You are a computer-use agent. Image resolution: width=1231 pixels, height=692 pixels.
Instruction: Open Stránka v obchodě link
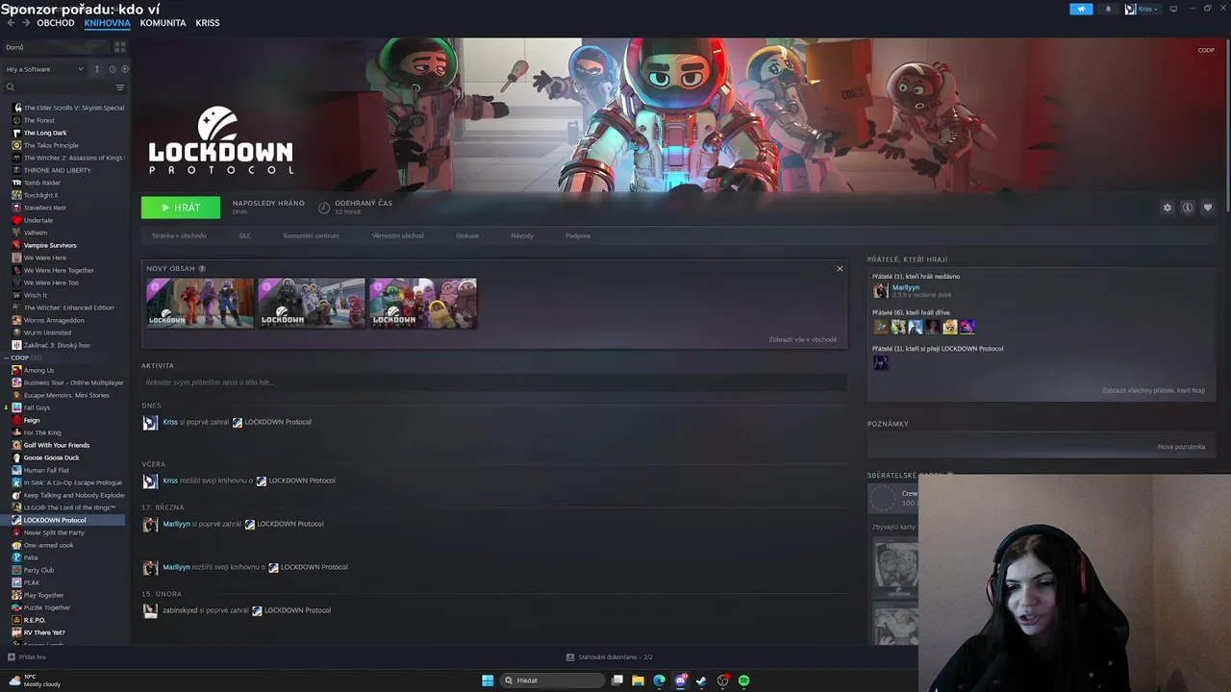tap(179, 235)
